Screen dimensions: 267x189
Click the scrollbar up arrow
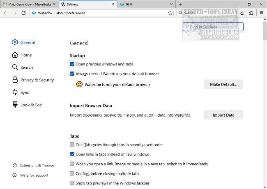click(x=265, y=20)
